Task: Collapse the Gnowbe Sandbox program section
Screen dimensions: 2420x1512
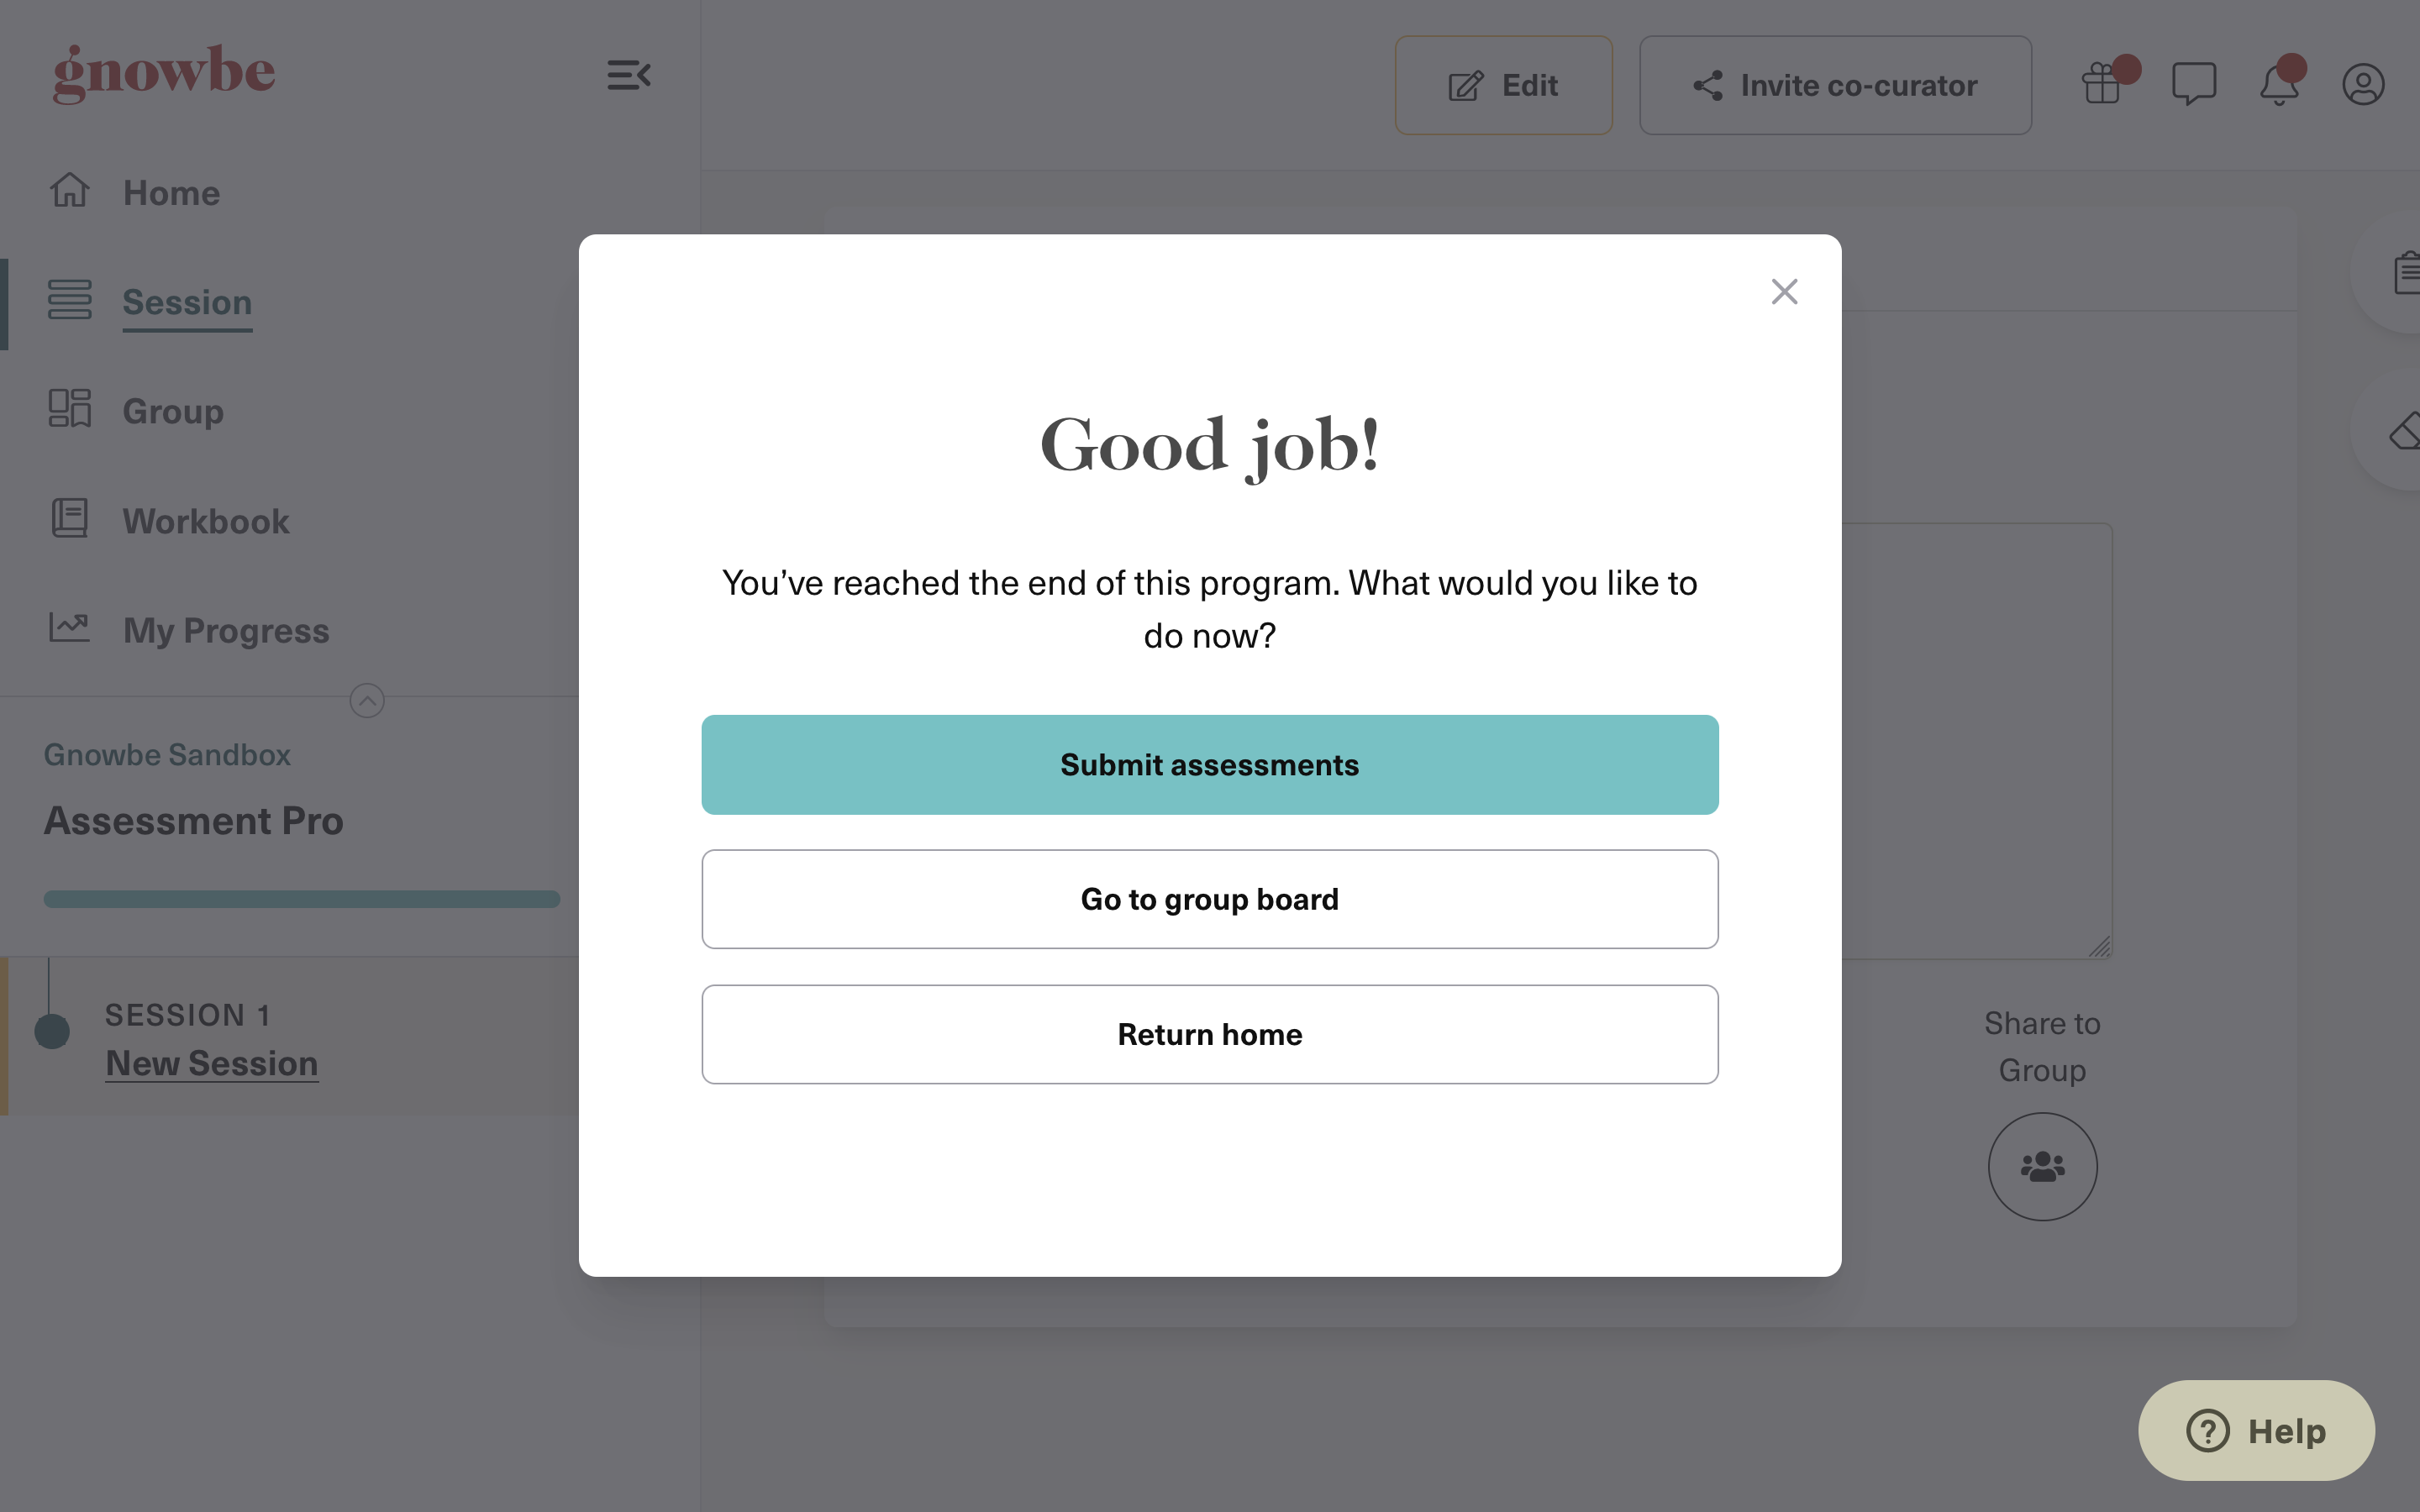Action: [x=366, y=700]
